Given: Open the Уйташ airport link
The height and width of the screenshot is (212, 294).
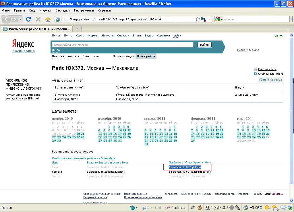Looking at the screenshot, I should 120,95.
